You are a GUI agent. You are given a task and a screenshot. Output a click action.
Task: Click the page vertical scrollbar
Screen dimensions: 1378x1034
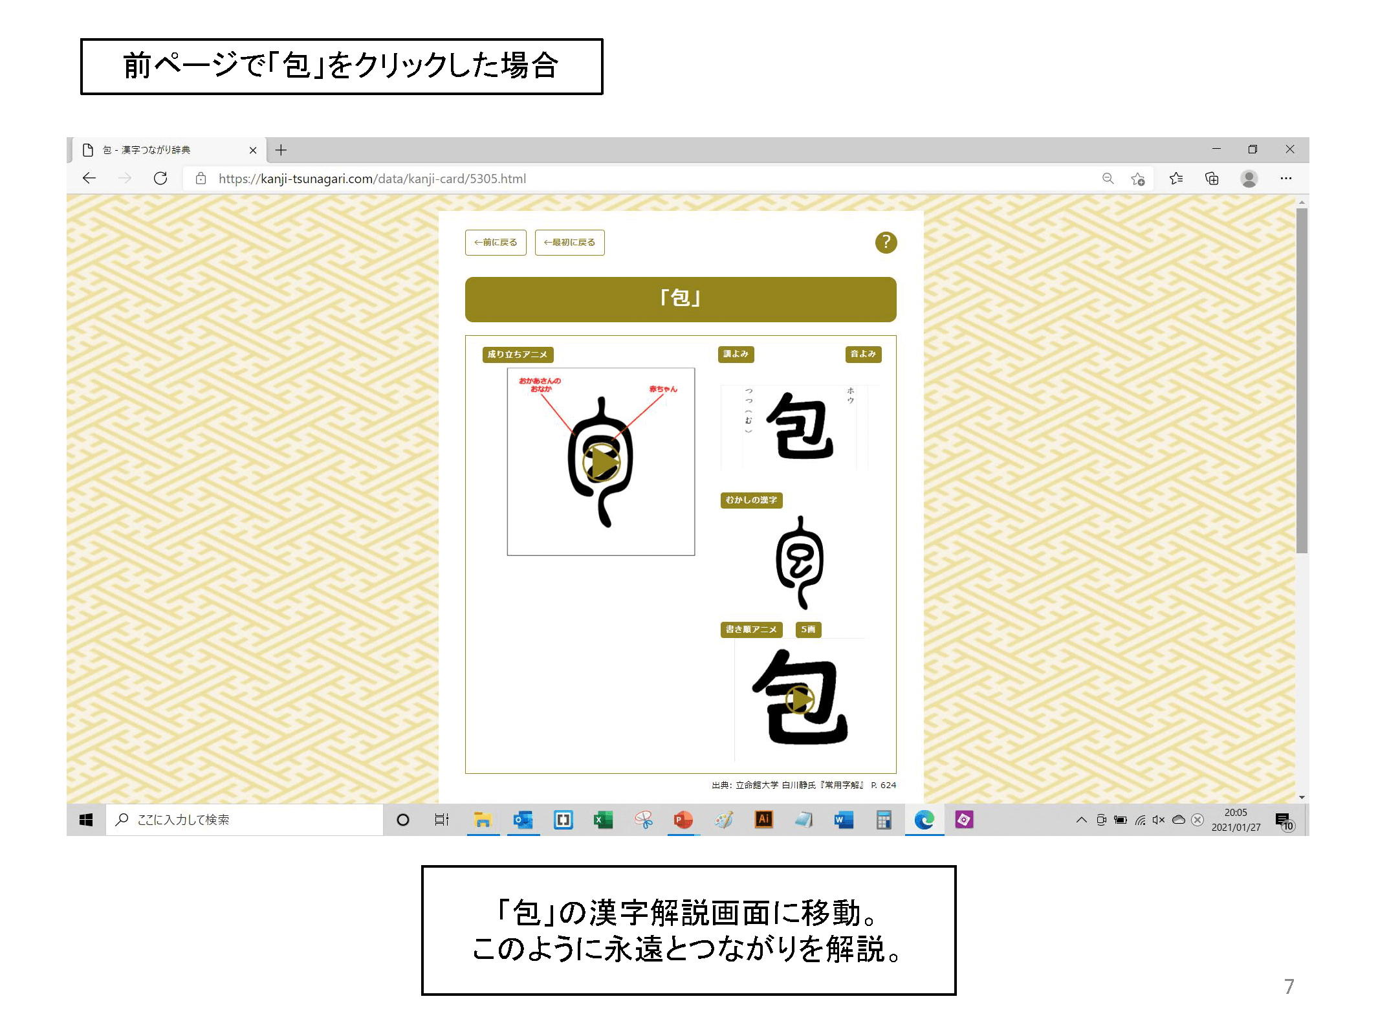[x=1302, y=382]
